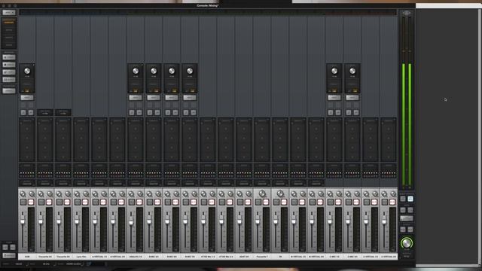This screenshot has width=482, height=271.
Task: Click the preamp gain knob on the first channel strip
Action: [27, 71]
